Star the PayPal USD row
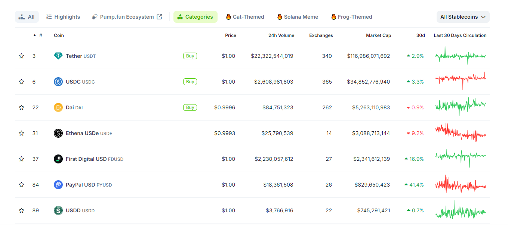The width and height of the screenshot is (508, 225). coord(21,185)
